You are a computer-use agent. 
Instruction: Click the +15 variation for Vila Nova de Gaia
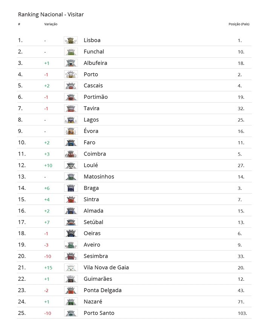click(48, 268)
